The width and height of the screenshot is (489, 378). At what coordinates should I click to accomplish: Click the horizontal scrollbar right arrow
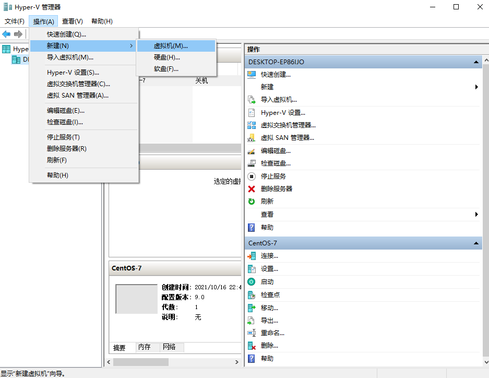click(237, 362)
